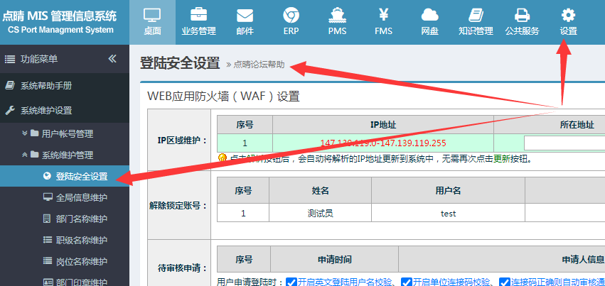The image size is (605, 286).
Task: Click hint bulb icon below IP table
Action: (223, 158)
